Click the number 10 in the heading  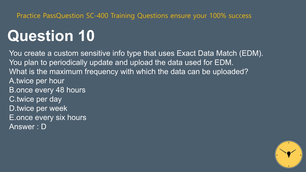(86, 36)
